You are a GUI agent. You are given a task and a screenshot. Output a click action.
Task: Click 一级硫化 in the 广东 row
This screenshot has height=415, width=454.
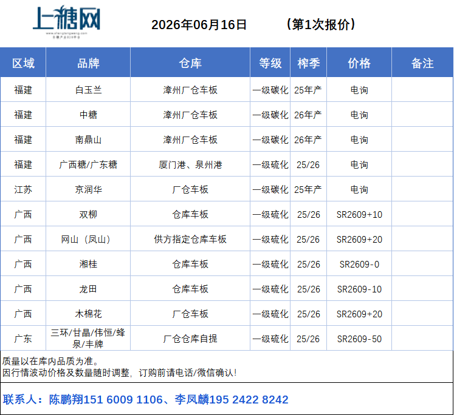270,339
